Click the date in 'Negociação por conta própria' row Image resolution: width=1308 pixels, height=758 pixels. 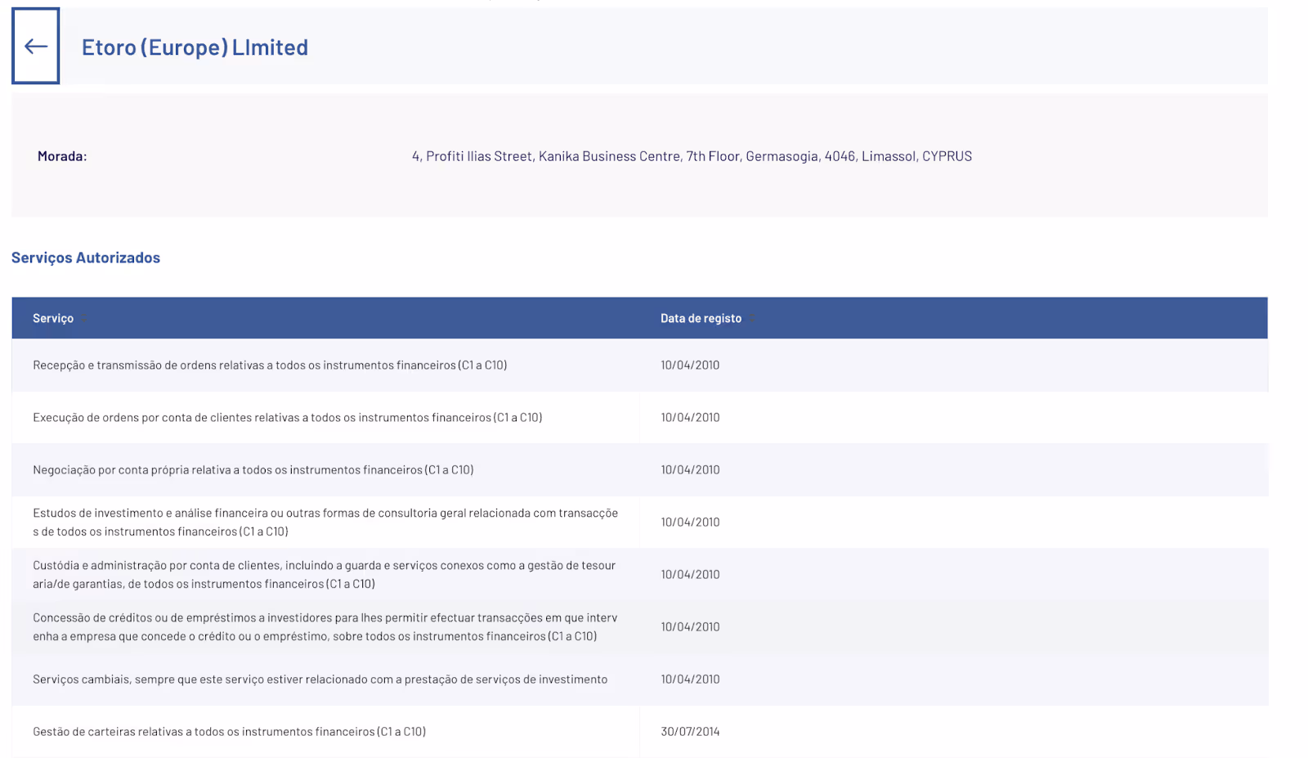(x=690, y=470)
